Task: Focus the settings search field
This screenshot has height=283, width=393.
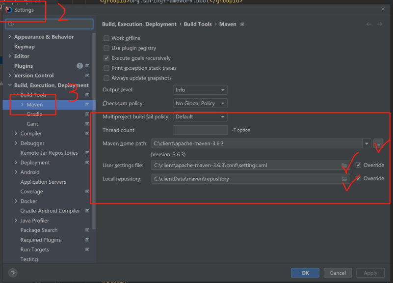Action: tap(50, 24)
